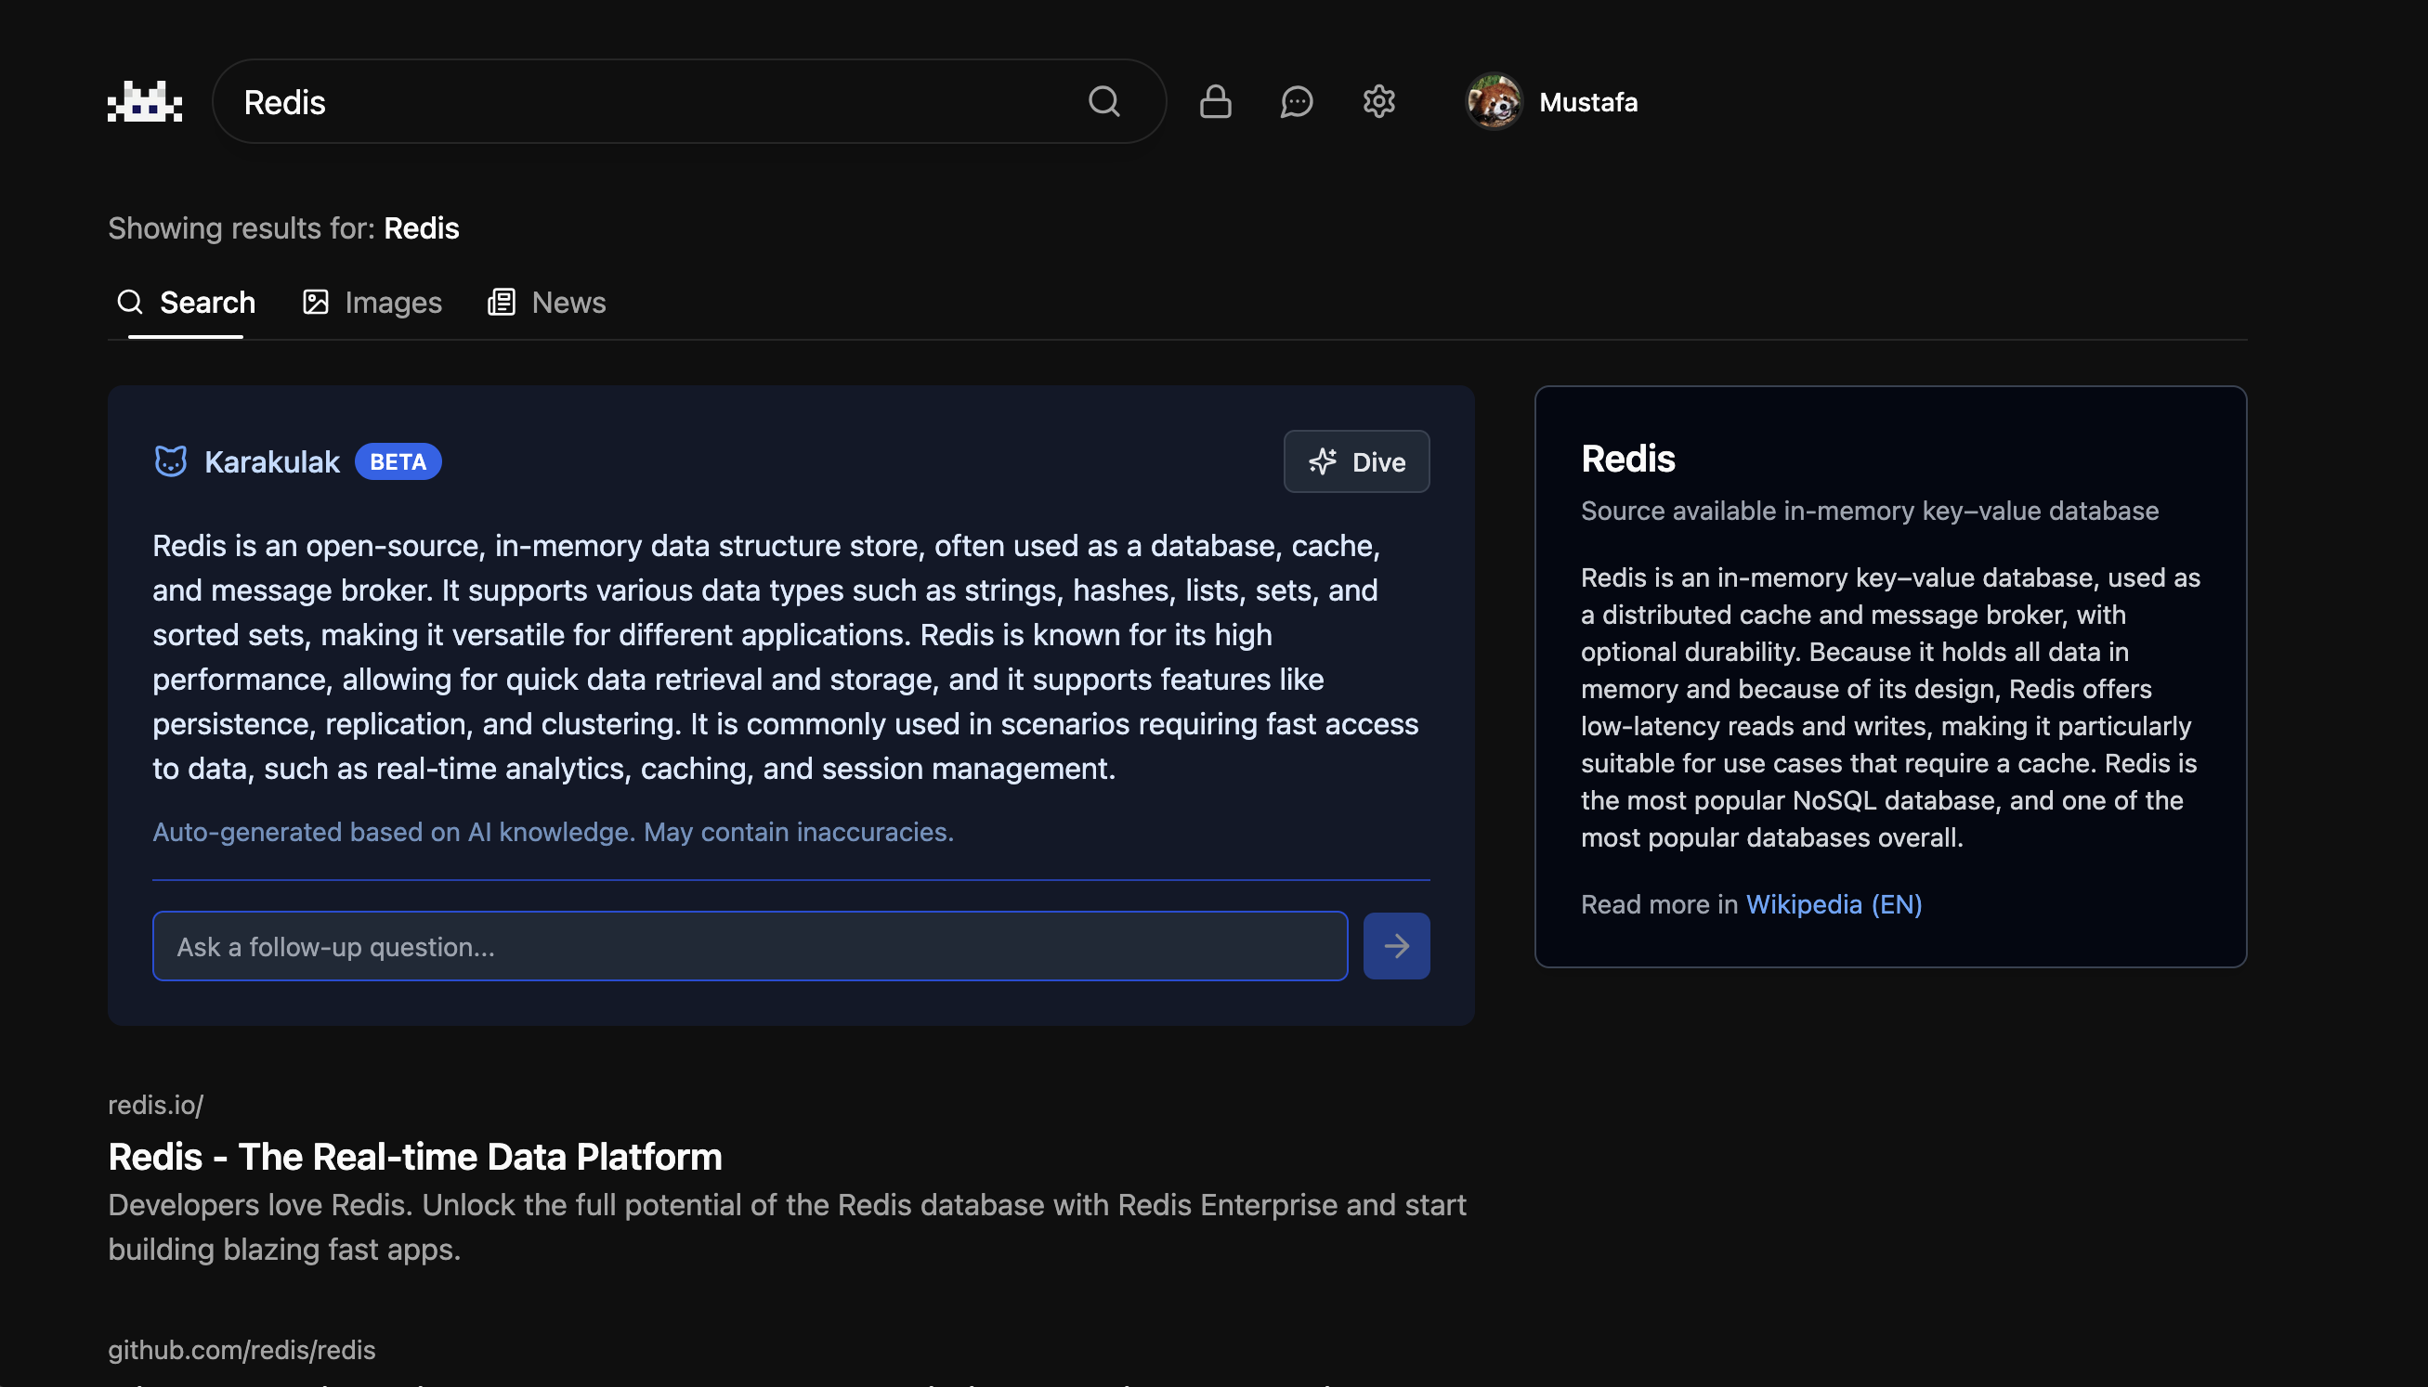
Task: Click the BETA badge
Action: 398,462
